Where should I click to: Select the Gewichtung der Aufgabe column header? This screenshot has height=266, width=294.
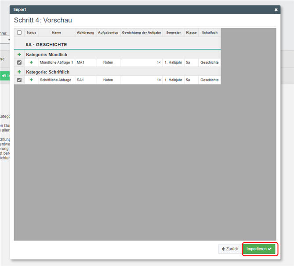click(x=142, y=33)
